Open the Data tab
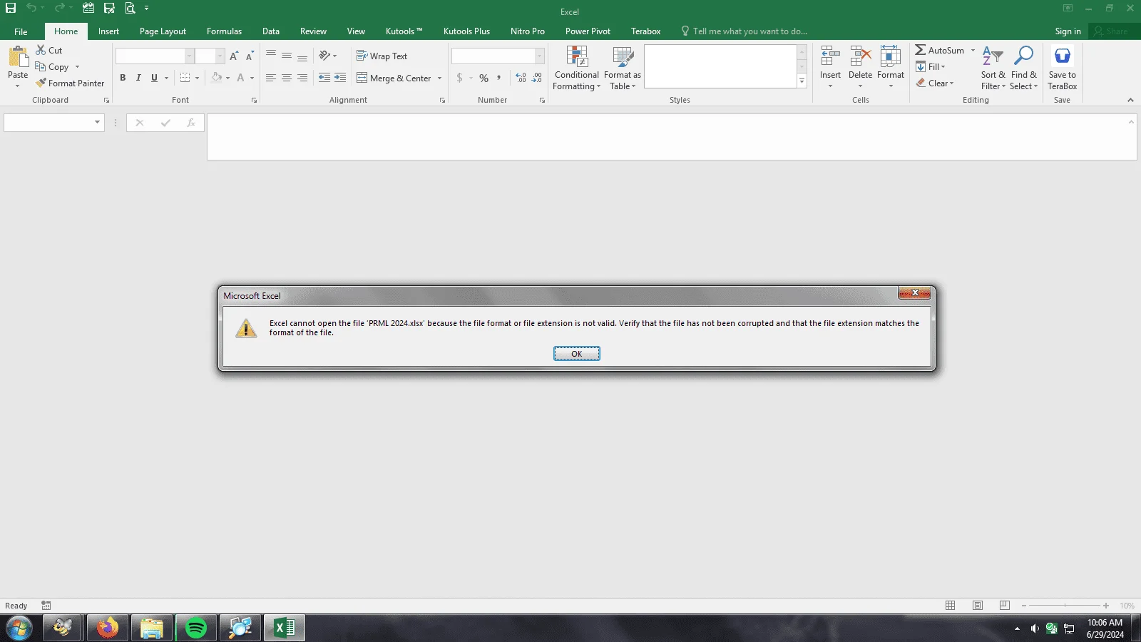 click(271, 31)
